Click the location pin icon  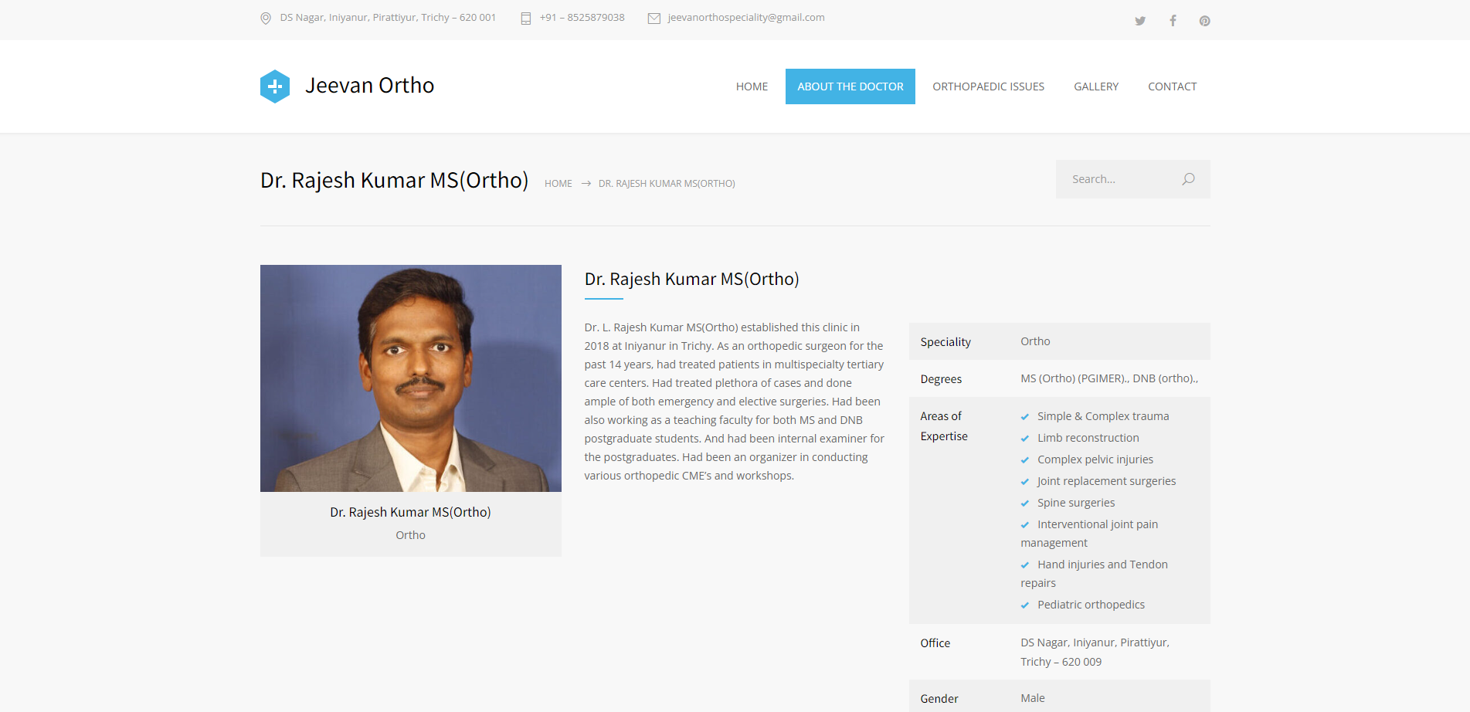pyautogui.click(x=266, y=19)
